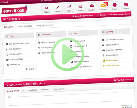Open Edit 888 Page link

tap(15, 65)
